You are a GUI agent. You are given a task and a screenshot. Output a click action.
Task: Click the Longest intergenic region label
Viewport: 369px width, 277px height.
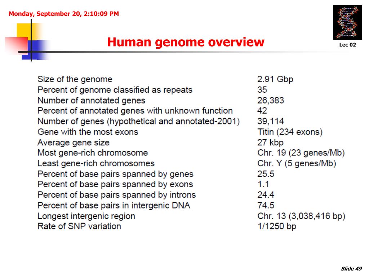pos(86,216)
